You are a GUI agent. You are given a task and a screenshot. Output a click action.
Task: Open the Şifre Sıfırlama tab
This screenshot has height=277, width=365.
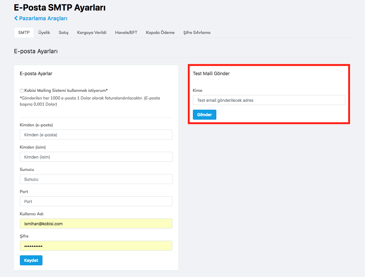[197, 32]
